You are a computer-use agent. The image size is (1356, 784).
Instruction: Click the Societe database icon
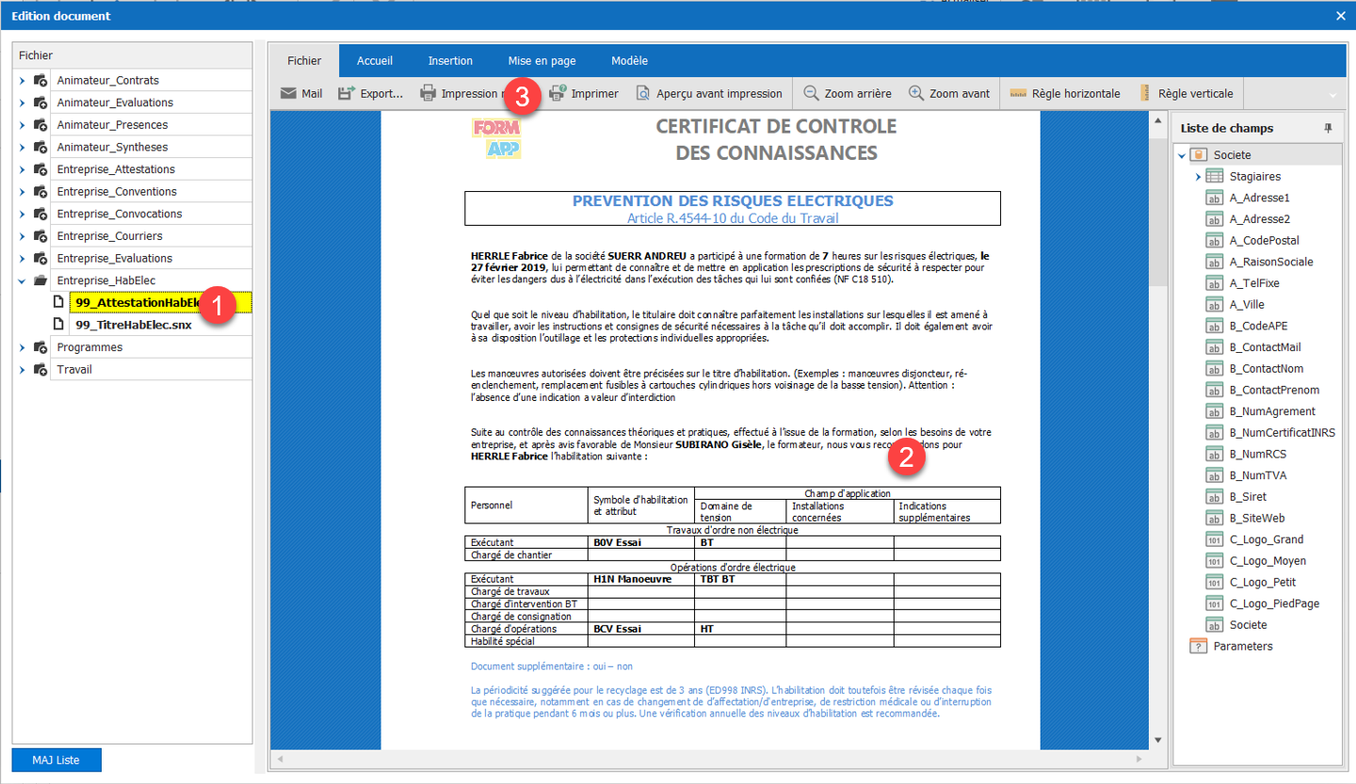tap(1199, 154)
